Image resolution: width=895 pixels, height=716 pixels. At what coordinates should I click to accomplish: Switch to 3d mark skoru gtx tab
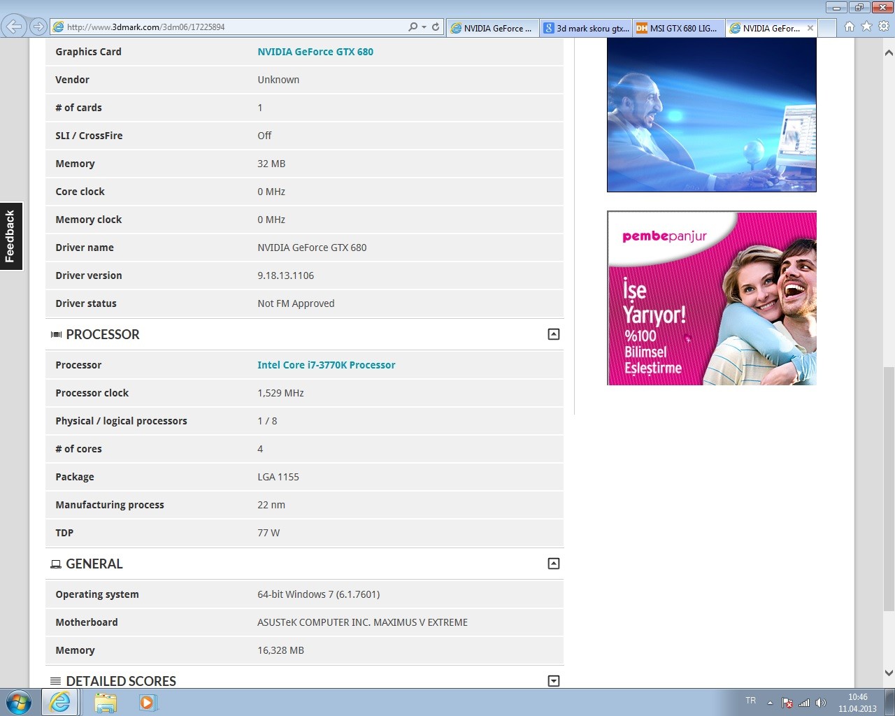(586, 28)
